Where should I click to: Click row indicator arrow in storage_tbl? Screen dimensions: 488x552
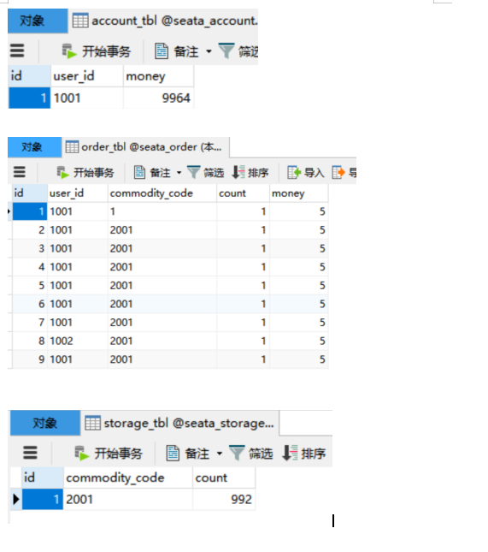click(16, 499)
